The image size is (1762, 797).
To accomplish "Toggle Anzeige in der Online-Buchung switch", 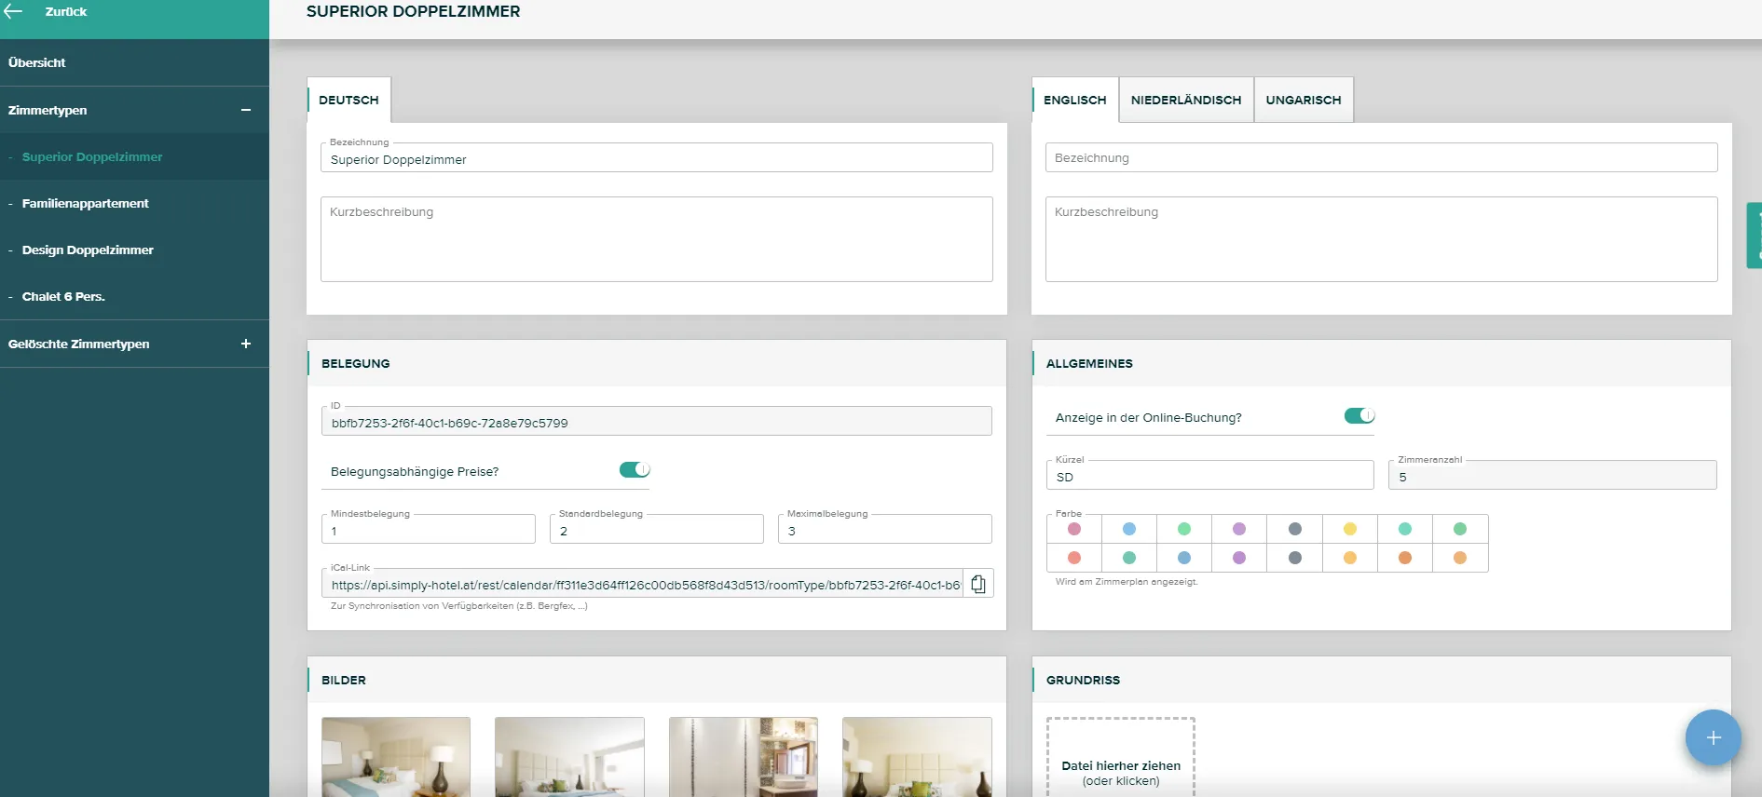I will (1359, 415).
